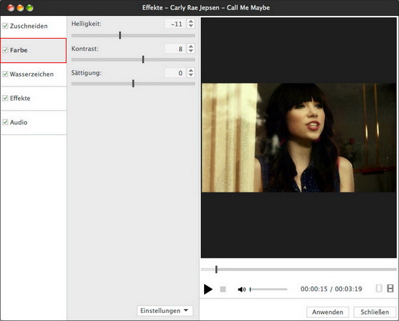Viewport: 399px width, 321px height.
Task: Click the time display 00:00:15 / 00:03:19
Action: pos(331,289)
